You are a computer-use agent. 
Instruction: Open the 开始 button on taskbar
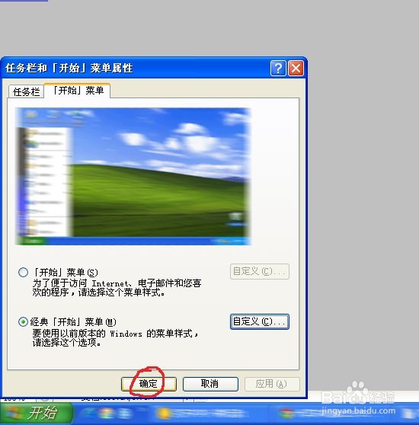pyautogui.click(x=36, y=413)
